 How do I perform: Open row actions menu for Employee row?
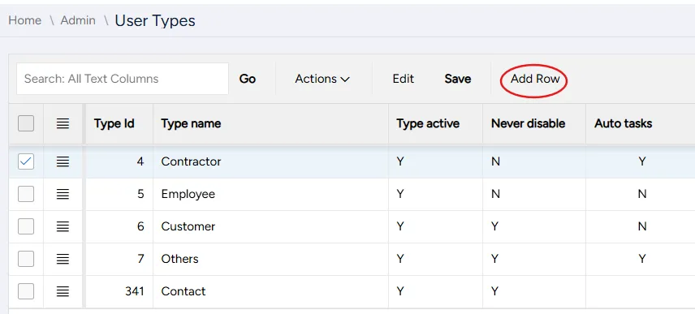(63, 194)
